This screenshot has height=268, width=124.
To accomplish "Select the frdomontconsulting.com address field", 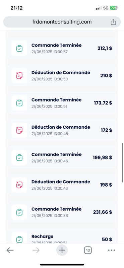I will pos(62,22).
